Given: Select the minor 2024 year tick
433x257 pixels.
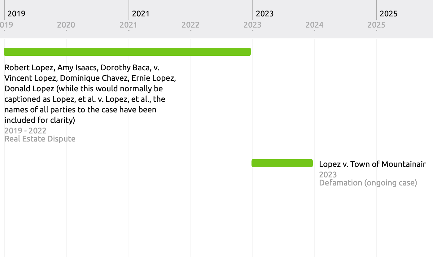Looking at the screenshot, I should pos(314,25).
